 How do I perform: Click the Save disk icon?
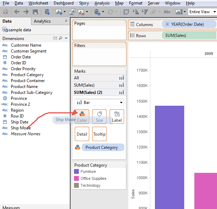[35, 12]
